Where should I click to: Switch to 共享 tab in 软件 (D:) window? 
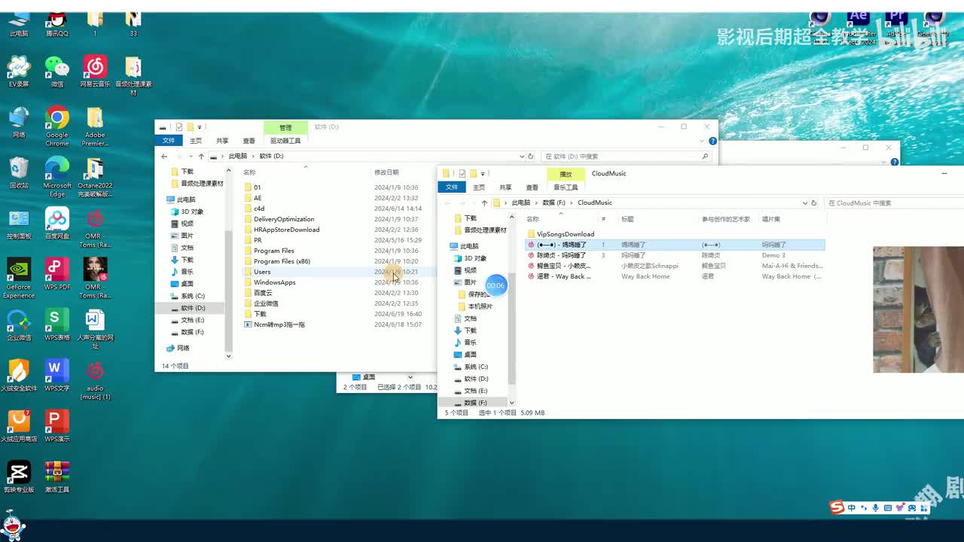click(x=222, y=141)
